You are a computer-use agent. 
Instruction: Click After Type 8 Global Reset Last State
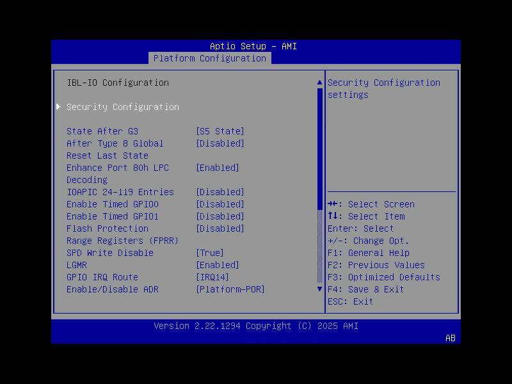[x=115, y=143]
